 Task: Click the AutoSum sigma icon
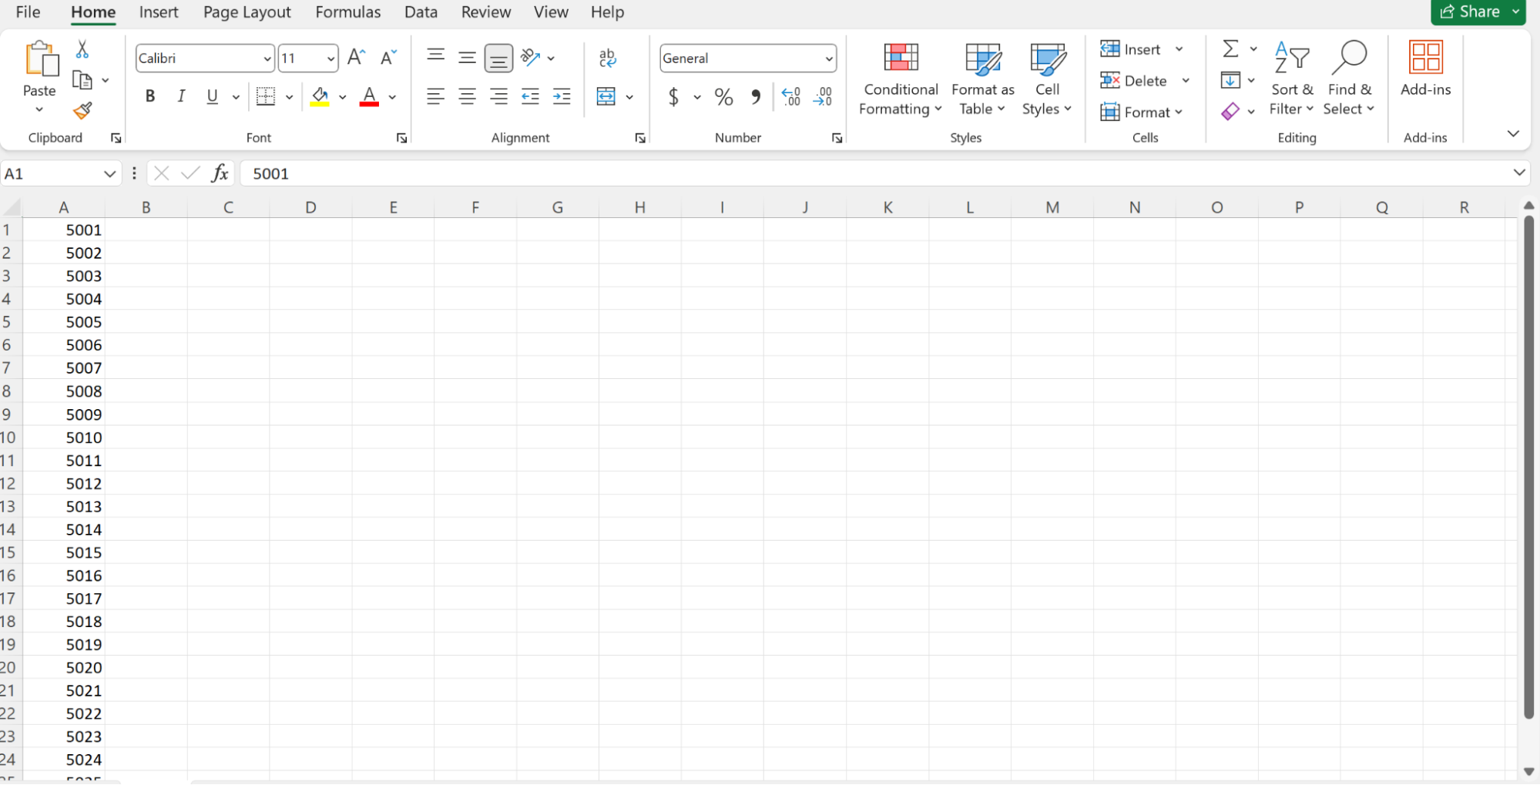[x=1231, y=49]
